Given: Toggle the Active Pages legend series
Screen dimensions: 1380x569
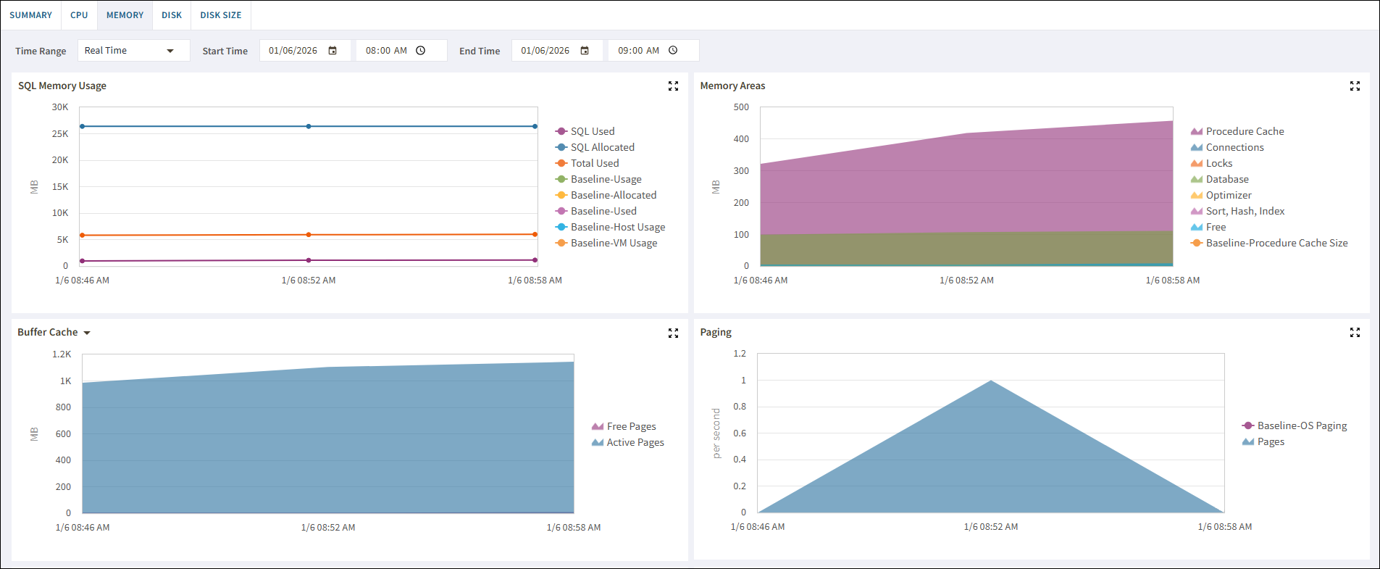Looking at the screenshot, I should [x=627, y=442].
